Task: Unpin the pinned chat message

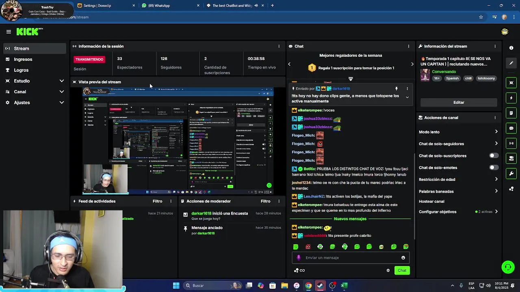Action: coord(396,88)
